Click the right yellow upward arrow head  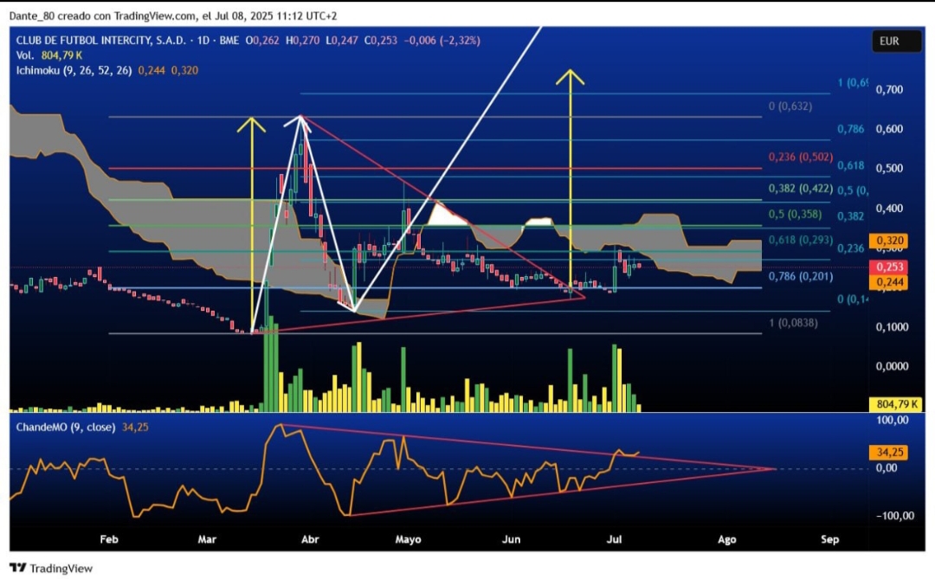click(570, 77)
